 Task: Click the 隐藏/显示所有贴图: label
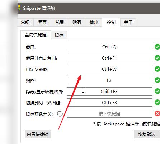click(44, 92)
